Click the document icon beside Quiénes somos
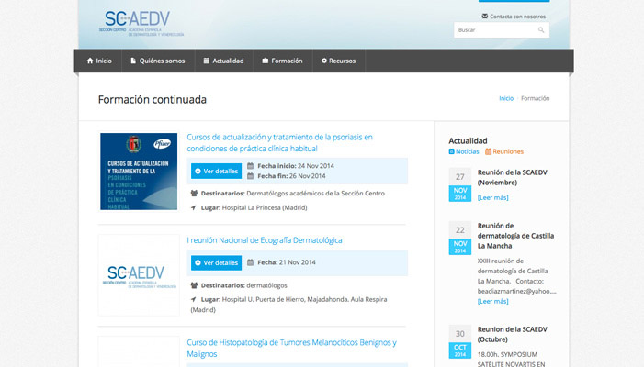 133,61
